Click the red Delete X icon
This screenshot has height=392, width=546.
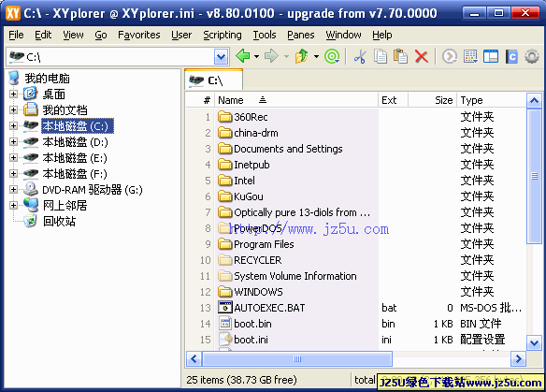pos(422,56)
